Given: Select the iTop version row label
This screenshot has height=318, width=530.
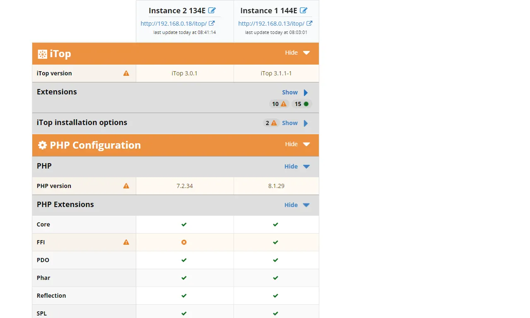Looking at the screenshot, I should [54, 73].
